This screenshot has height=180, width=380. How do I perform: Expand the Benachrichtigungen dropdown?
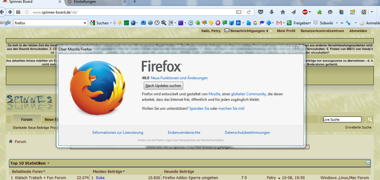[x=271, y=31]
